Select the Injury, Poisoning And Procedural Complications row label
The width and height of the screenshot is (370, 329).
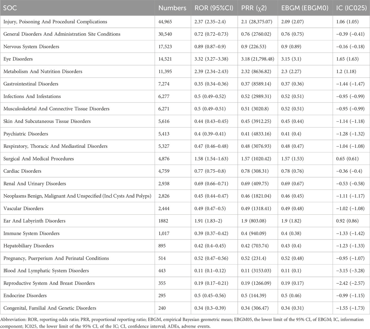click(55, 22)
